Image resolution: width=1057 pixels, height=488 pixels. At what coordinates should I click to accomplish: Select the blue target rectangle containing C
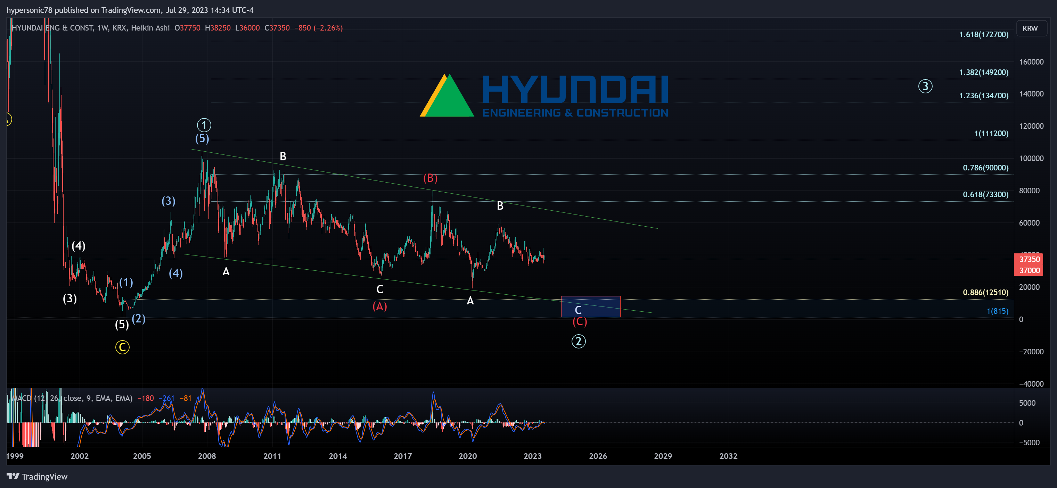(x=591, y=306)
